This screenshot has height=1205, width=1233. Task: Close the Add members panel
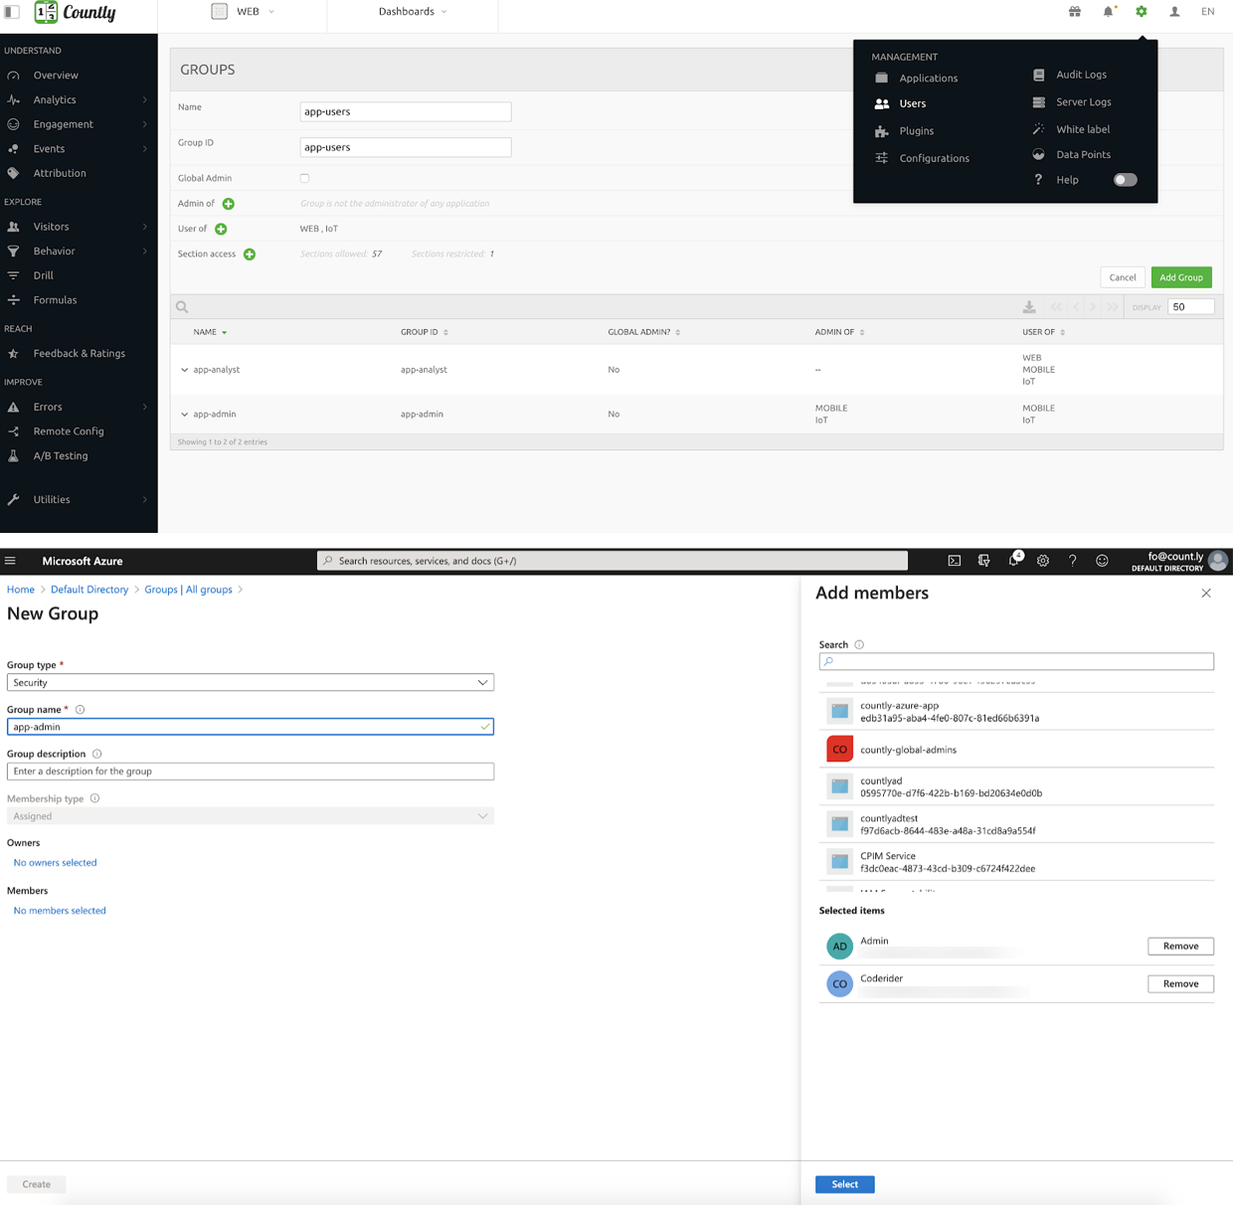click(1206, 594)
